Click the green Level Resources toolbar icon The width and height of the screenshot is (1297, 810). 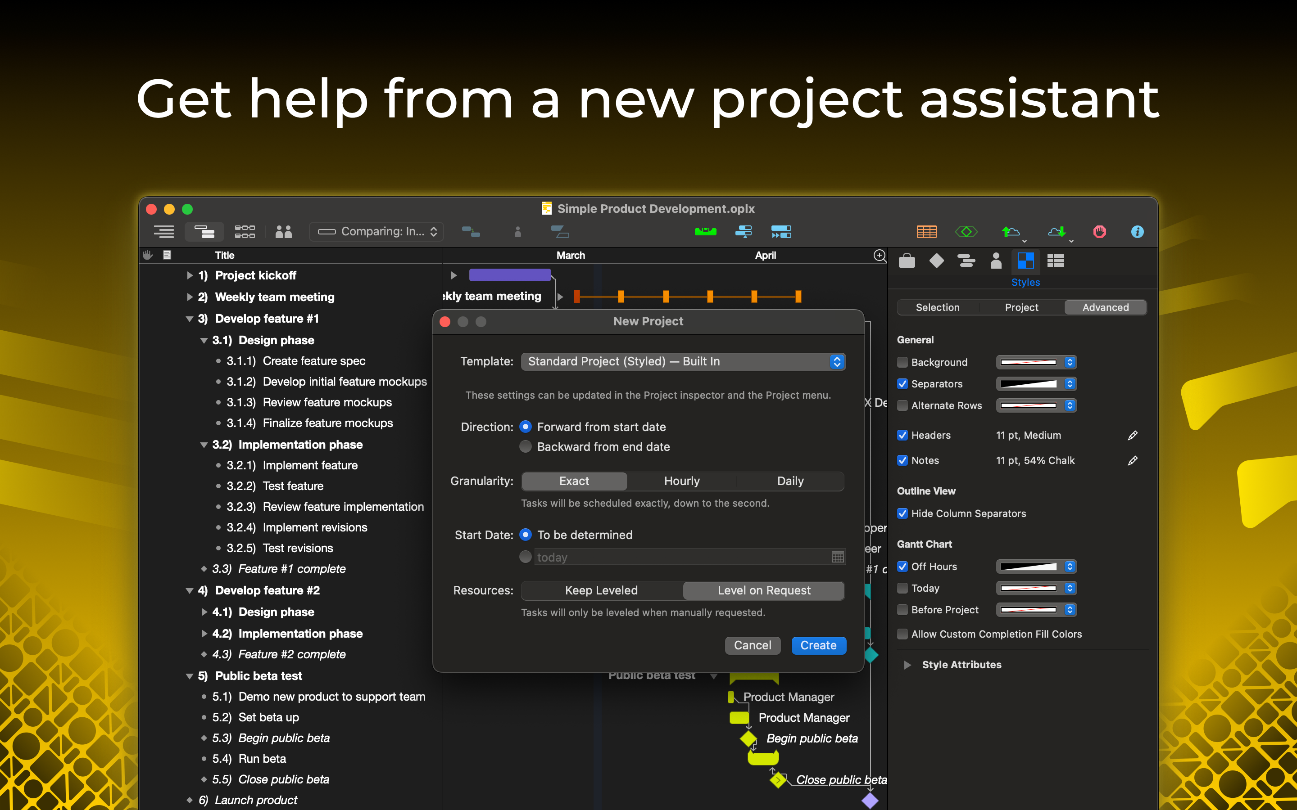point(705,231)
